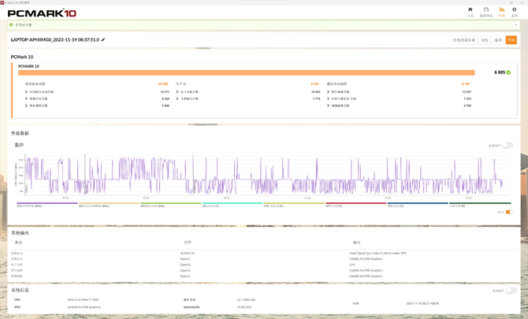The image size is (528, 319).
Task: Click the system information heading (系统信息)
Action: (x=20, y=290)
